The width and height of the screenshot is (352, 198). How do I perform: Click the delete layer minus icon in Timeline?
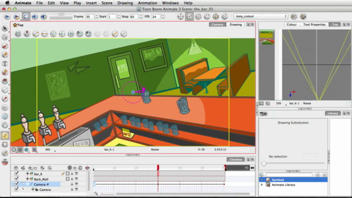(x=35, y=168)
